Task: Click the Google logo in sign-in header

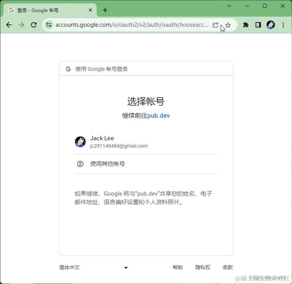Action: (x=68, y=69)
